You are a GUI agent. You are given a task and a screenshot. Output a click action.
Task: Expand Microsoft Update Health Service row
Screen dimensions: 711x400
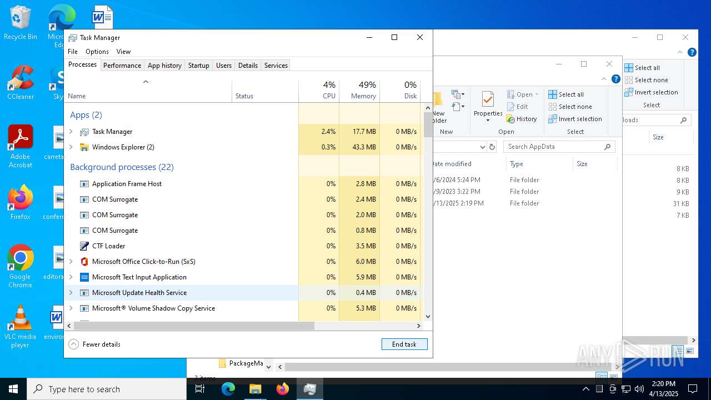click(x=71, y=293)
